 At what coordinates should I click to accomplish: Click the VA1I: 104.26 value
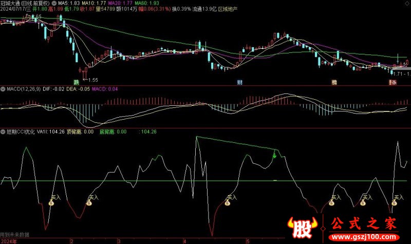pos(50,132)
